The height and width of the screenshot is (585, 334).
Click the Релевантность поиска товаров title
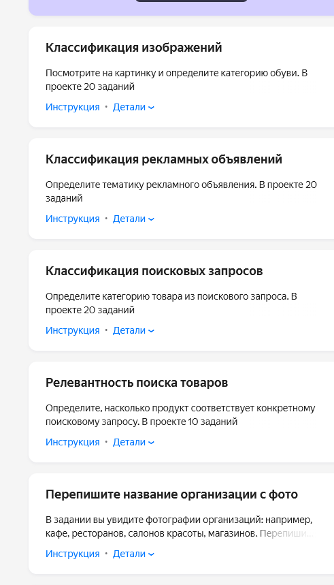pyautogui.click(x=137, y=383)
